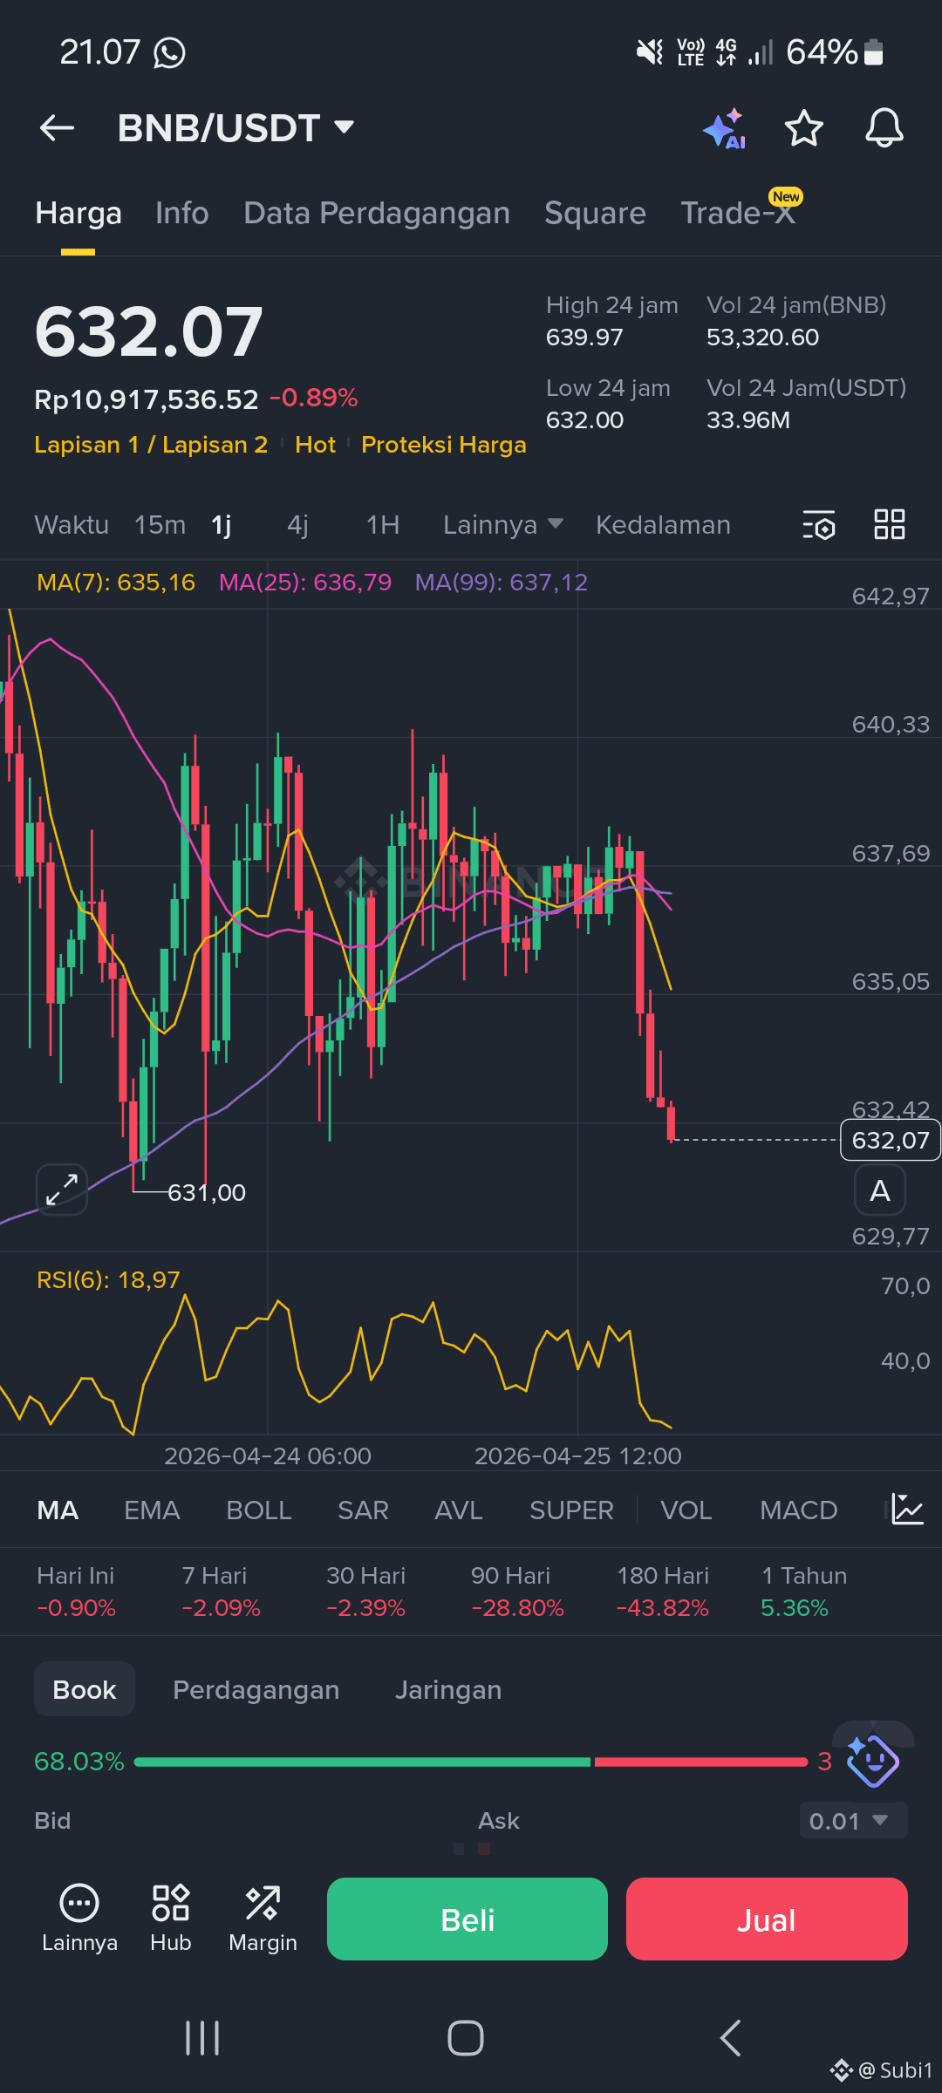942x2093 pixels.
Task: Select the Book tab
Action: pyautogui.click(x=85, y=1689)
